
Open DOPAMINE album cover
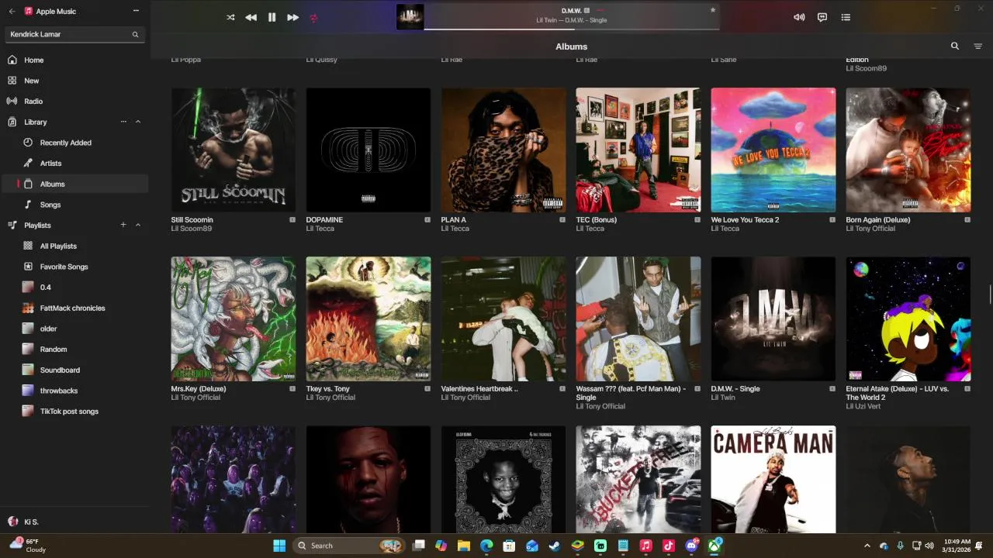click(368, 150)
